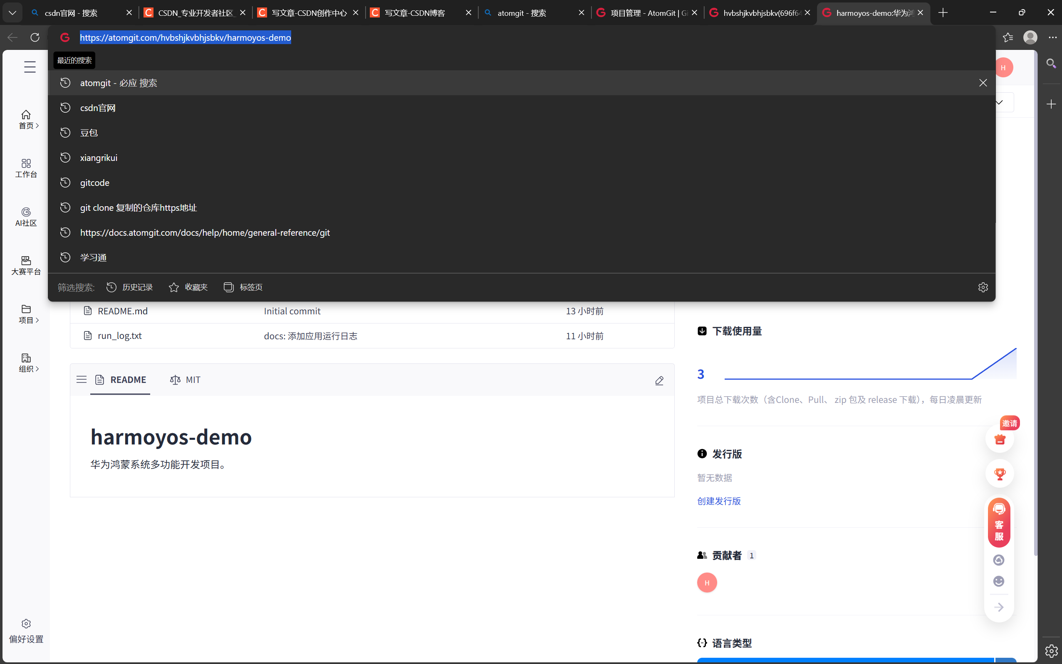Open 'docs: 添加应用运行日志' commit

[x=311, y=336]
